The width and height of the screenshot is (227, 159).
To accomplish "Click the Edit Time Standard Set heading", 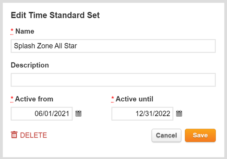I will 55,15.
